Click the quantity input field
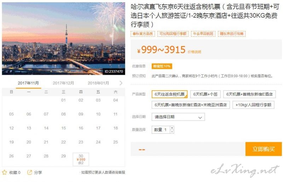The height and width of the screenshot is (182, 283). (x=161, y=129)
